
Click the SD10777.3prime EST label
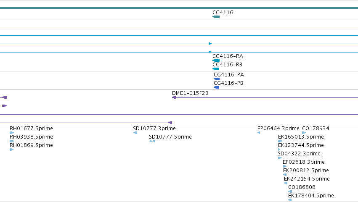154,129
